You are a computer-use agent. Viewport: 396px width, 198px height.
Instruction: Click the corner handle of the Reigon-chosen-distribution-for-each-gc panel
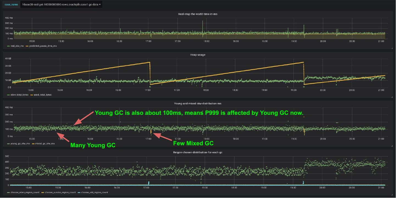point(392,194)
